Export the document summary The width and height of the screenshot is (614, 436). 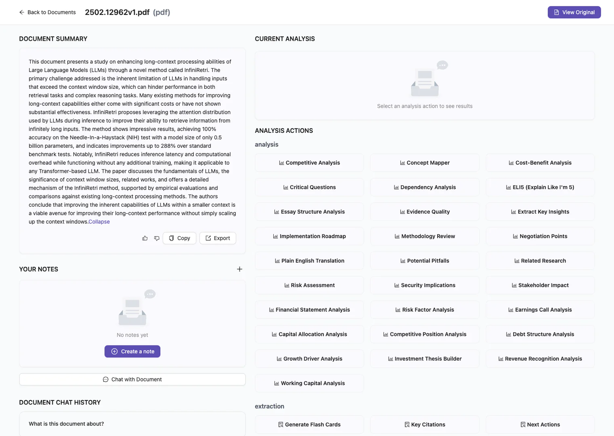pos(217,238)
